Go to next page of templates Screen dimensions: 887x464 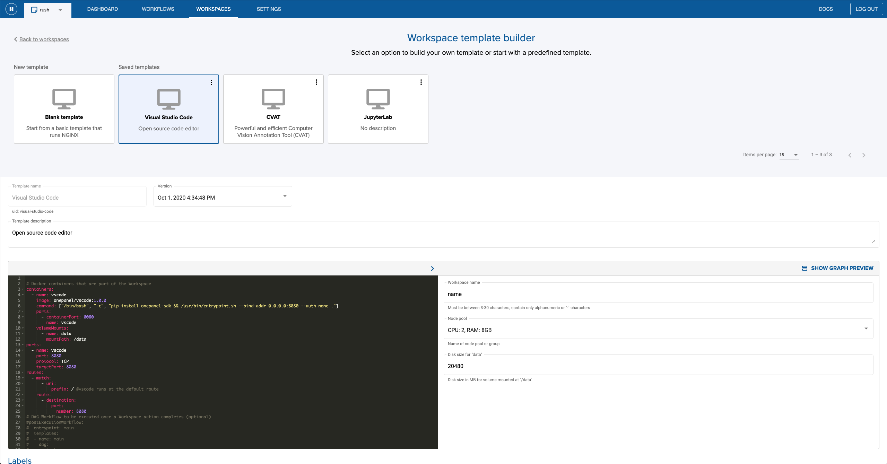click(863, 155)
